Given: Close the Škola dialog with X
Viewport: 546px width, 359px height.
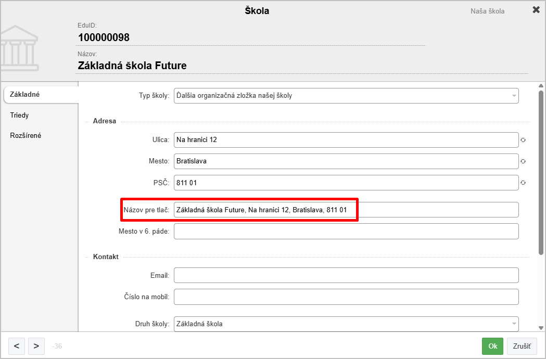Looking at the screenshot, I should click(x=536, y=10).
